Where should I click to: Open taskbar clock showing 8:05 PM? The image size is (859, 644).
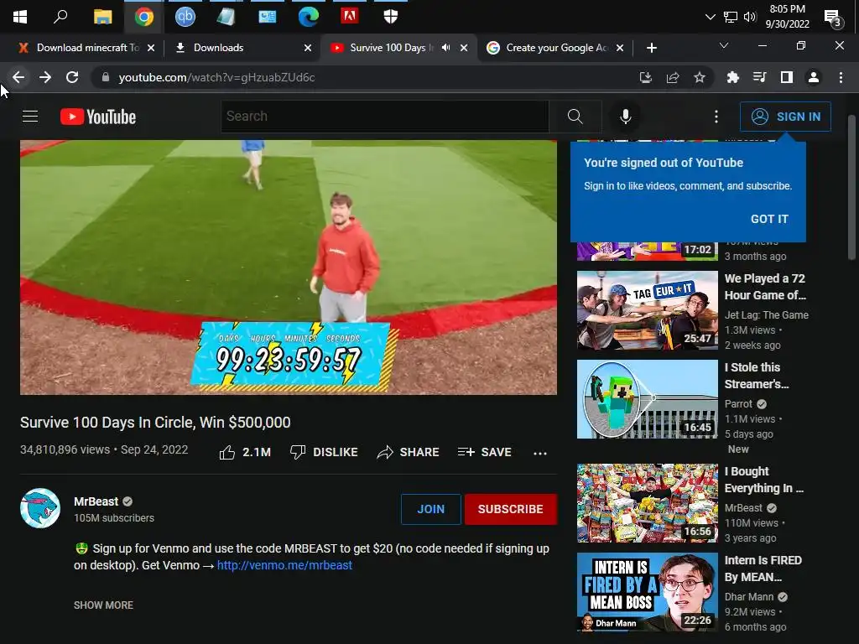(x=787, y=17)
